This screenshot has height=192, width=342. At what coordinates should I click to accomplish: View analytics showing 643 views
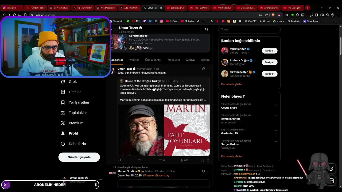(x=184, y=160)
